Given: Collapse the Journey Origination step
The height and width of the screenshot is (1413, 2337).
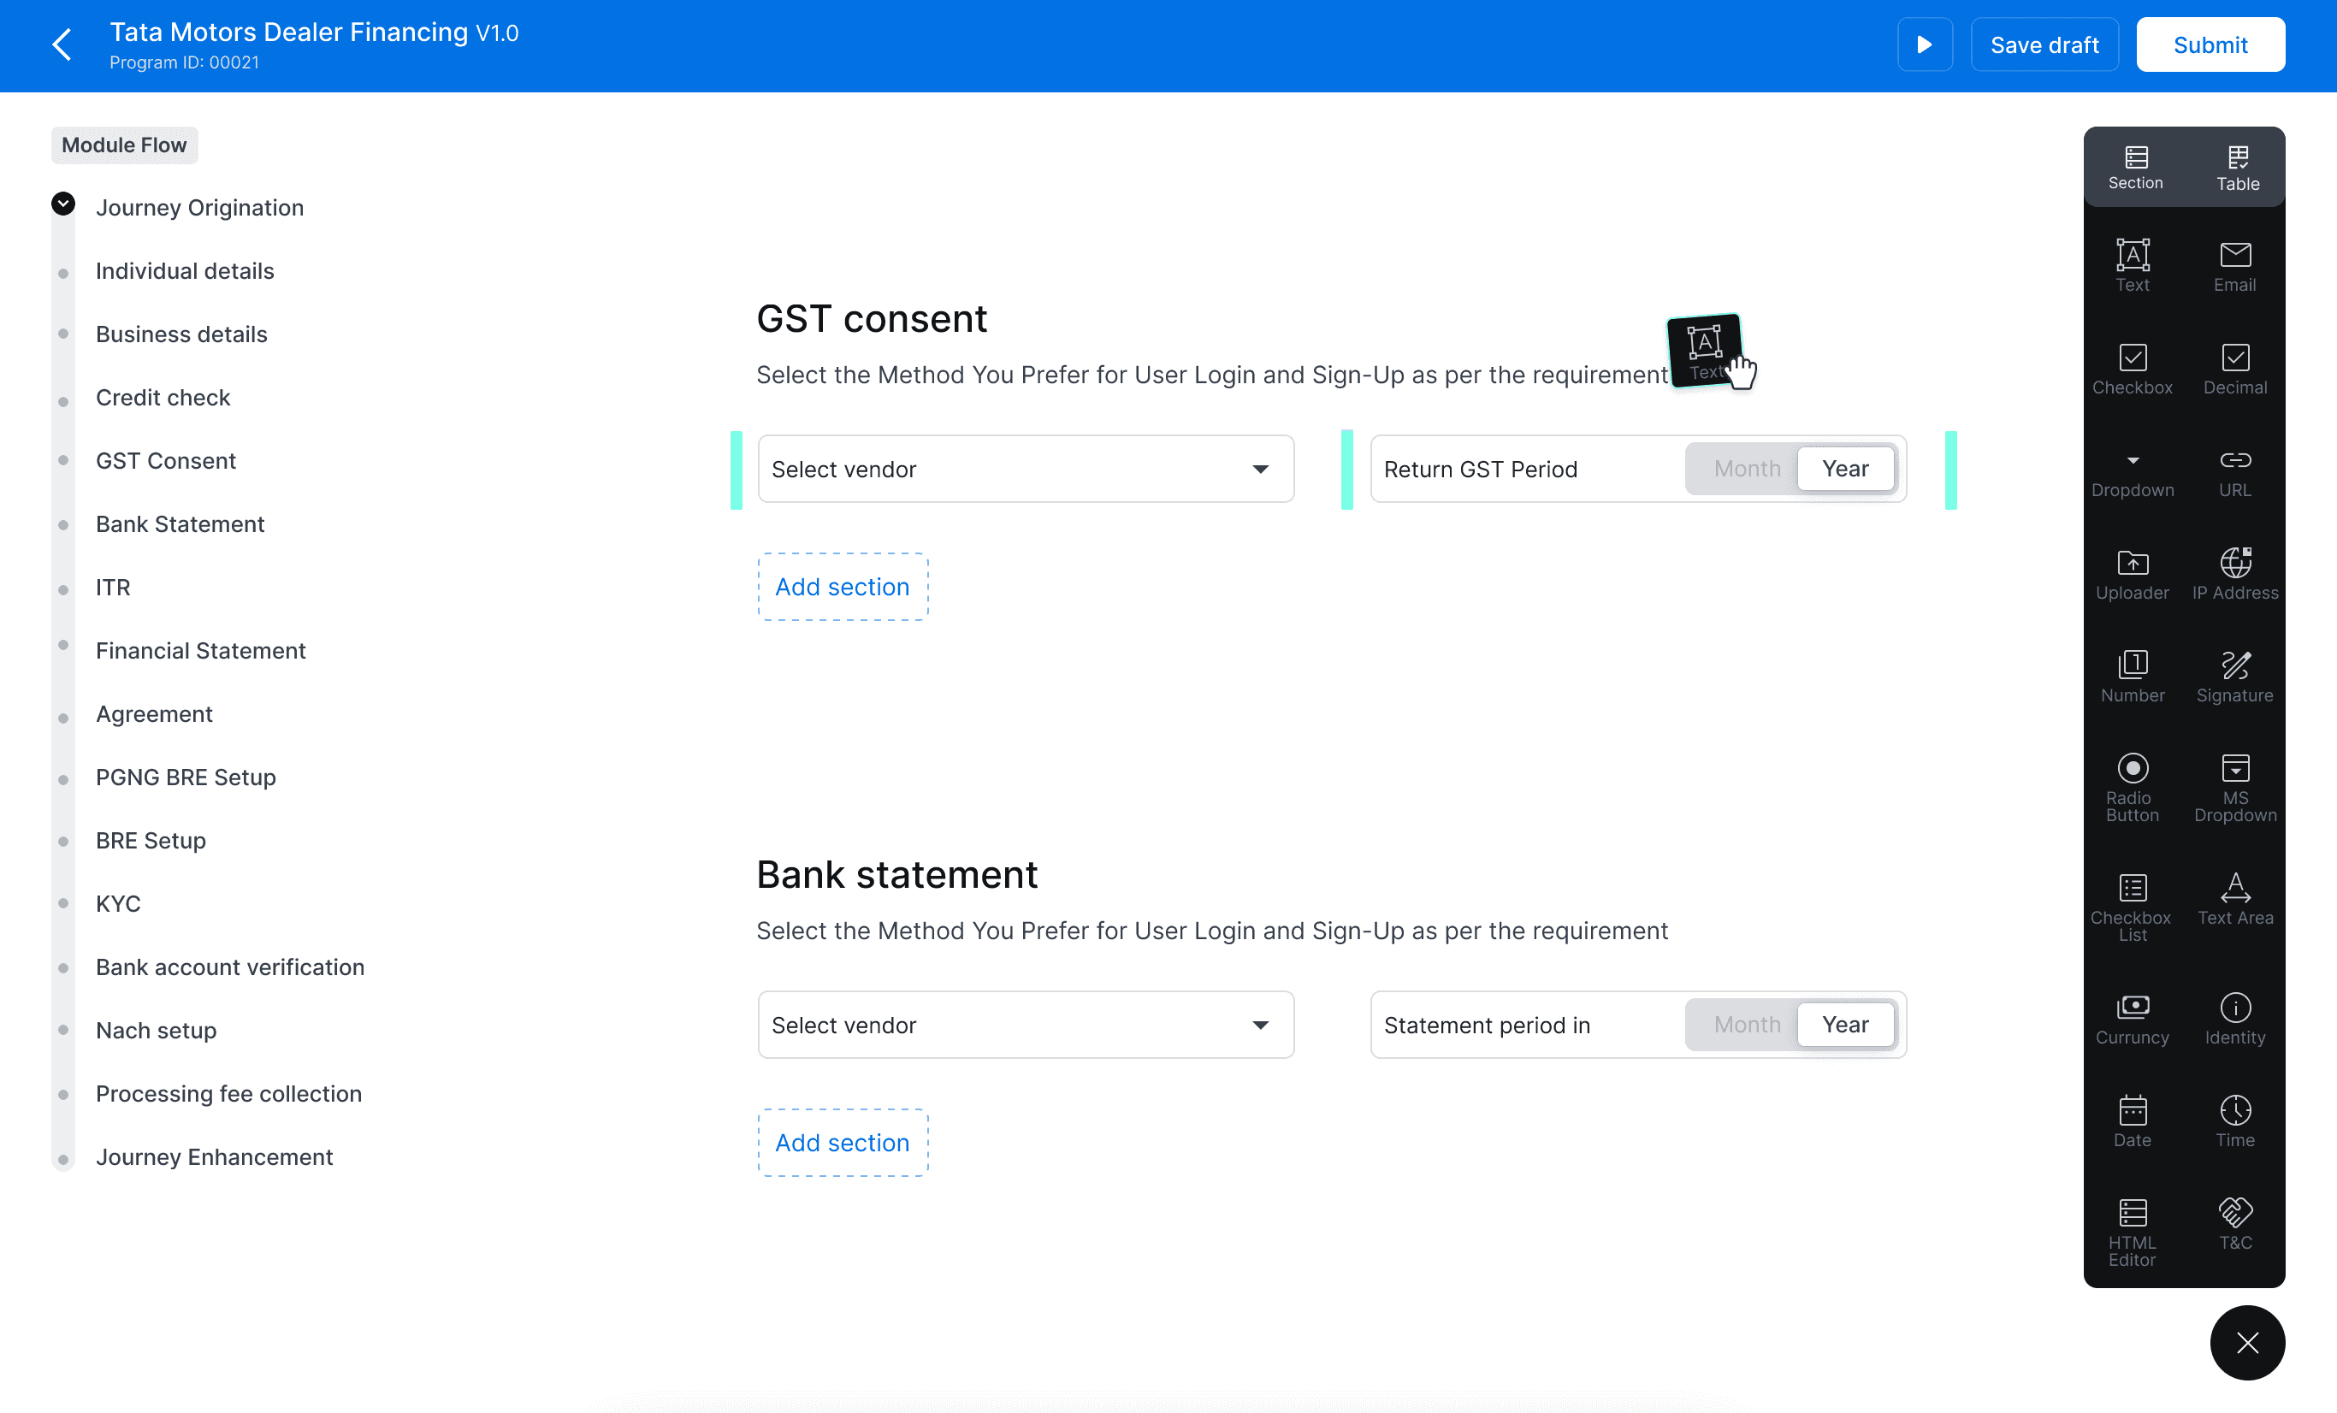Looking at the screenshot, I should (63, 204).
